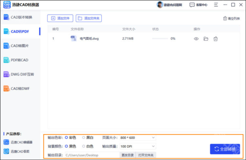The height and width of the screenshot is (160, 246).
Task: Start conversion with 全部转换 button
Action: [x=225, y=149]
